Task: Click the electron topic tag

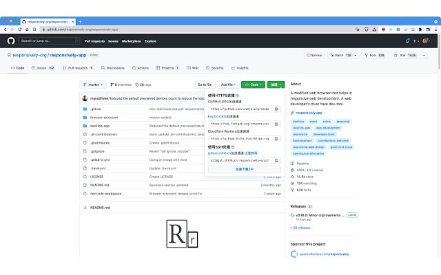Action: pos(300,121)
